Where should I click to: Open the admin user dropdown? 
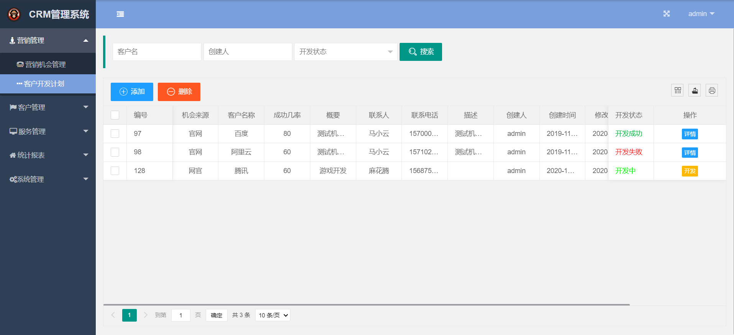tap(701, 14)
